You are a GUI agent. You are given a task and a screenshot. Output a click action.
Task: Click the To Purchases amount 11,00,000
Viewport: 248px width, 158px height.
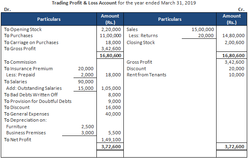coord(110,36)
